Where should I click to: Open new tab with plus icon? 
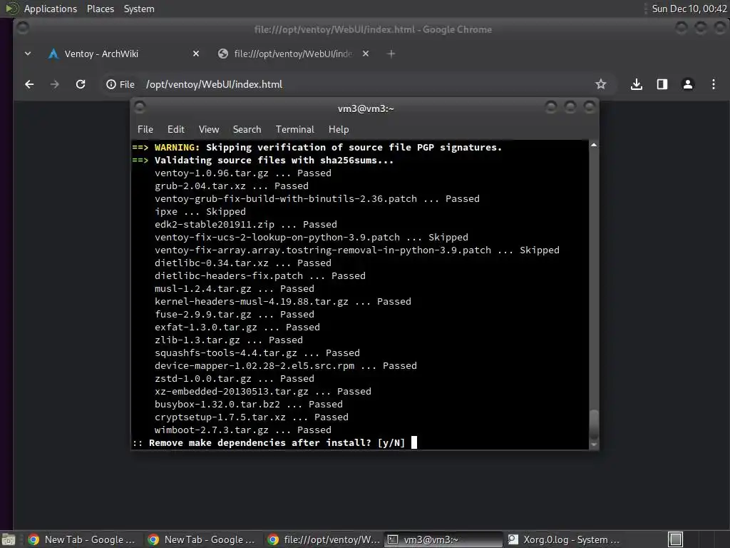click(391, 54)
